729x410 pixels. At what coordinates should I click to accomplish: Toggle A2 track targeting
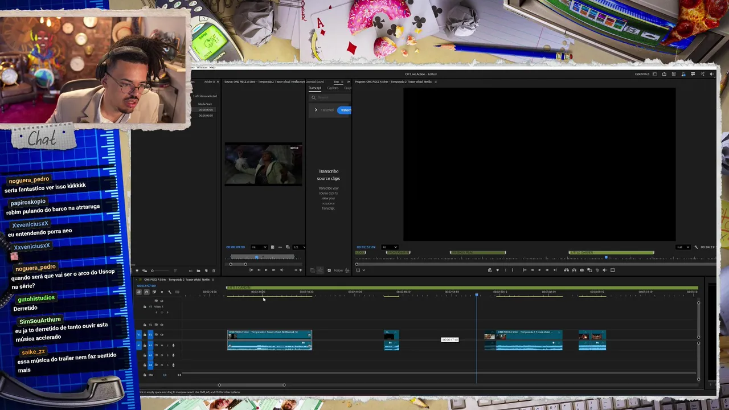tap(150, 355)
